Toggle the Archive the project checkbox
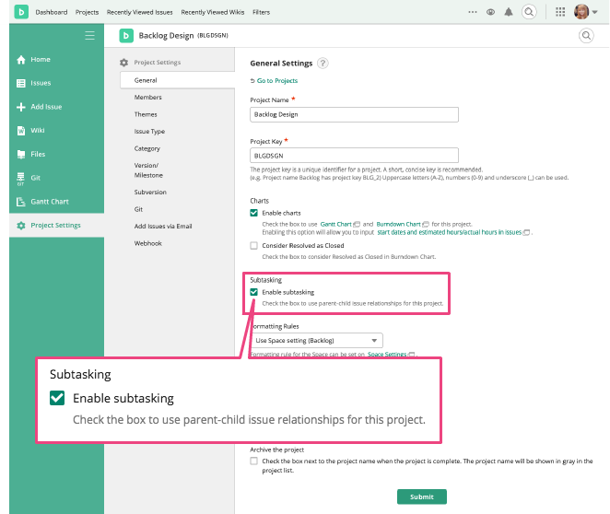The image size is (610, 514). pyautogui.click(x=254, y=461)
